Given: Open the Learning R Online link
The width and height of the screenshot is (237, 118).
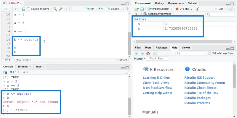Looking at the screenshot, I should [156, 77].
